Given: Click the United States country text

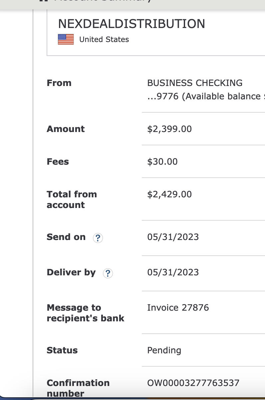Looking at the screenshot, I should coord(104,39).
